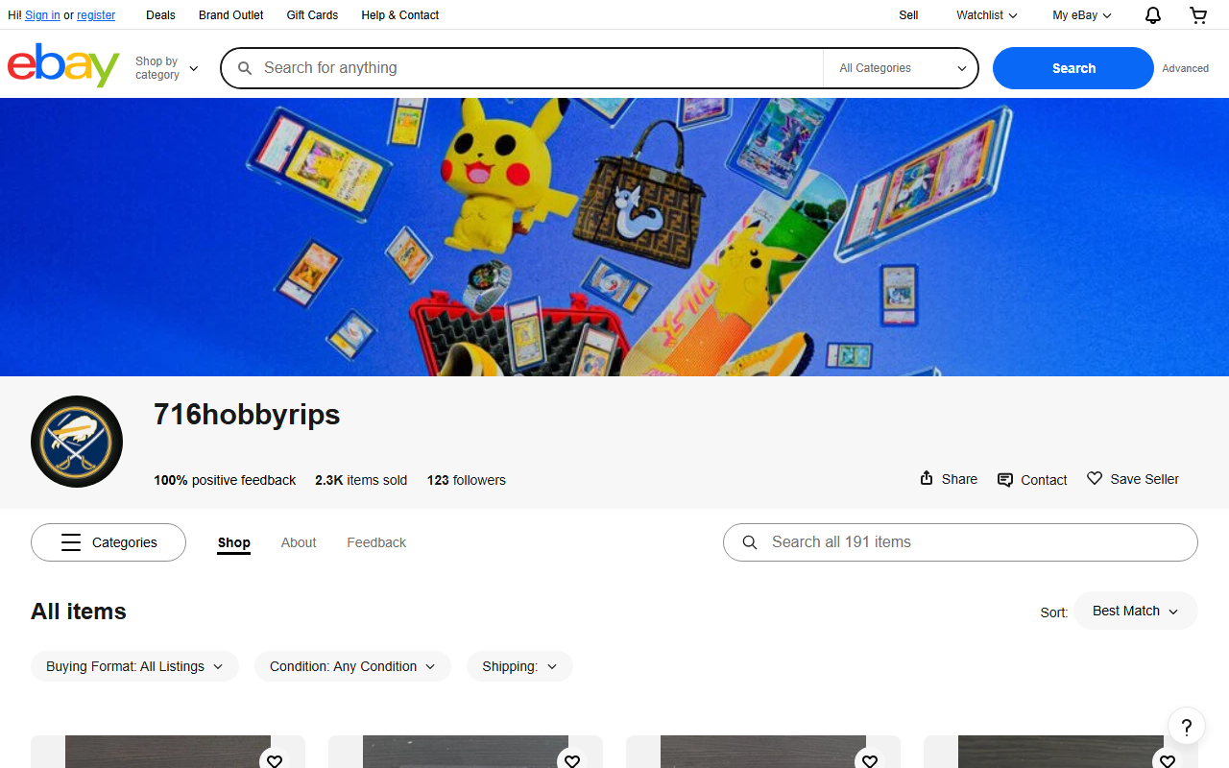This screenshot has height=768, width=1229.
Task: Focus the Search for anything field
Action: (521, 68)
